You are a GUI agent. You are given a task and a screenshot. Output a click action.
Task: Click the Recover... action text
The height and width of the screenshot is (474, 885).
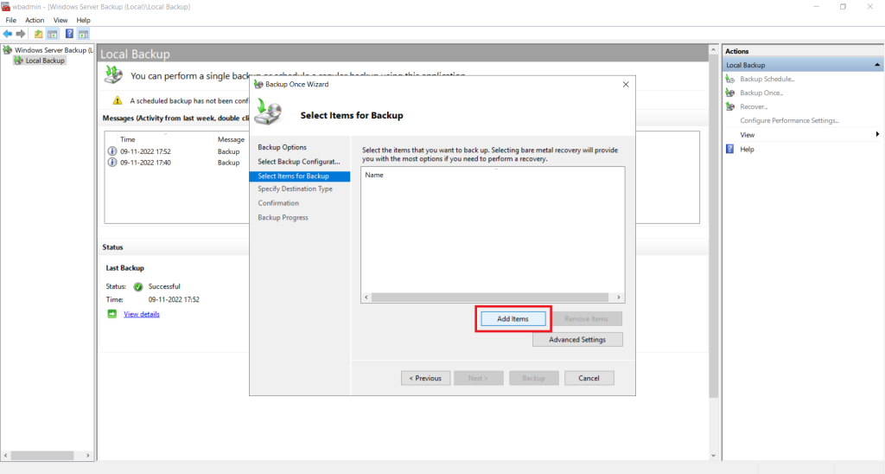click(754, 106)
